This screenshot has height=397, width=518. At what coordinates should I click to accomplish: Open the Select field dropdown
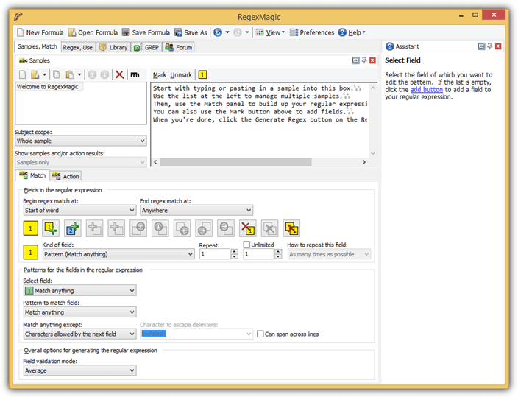tap(79, 290)
